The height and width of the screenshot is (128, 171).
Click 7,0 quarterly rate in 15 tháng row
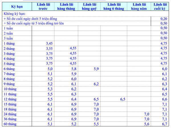(96, 104)
